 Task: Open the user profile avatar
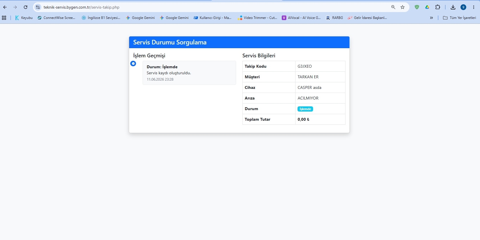[463, 7]
